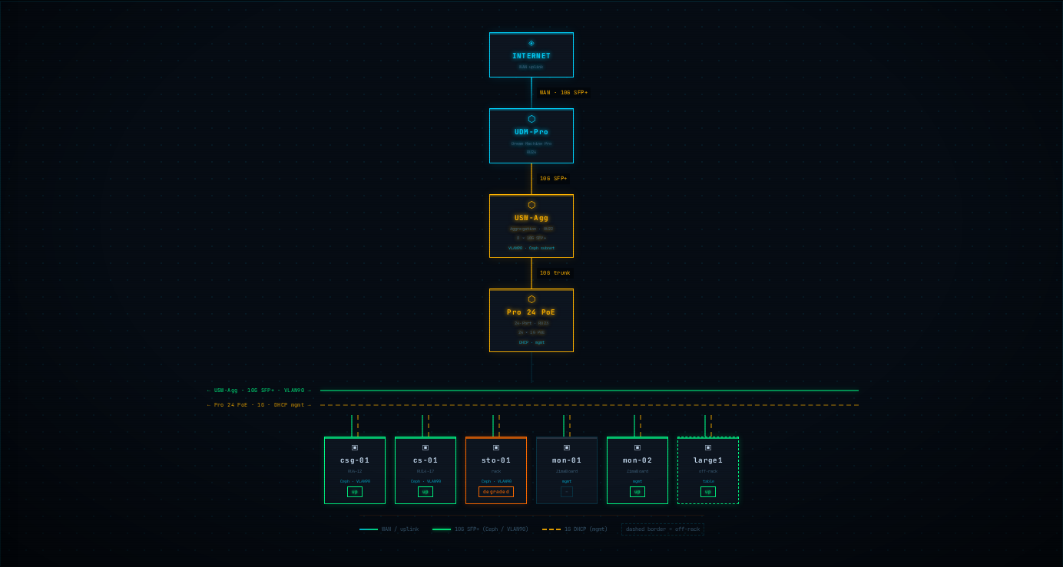Select the USW-Agg node title
The height and width of the screenshot is (567, 1063).
pos(531,218)
